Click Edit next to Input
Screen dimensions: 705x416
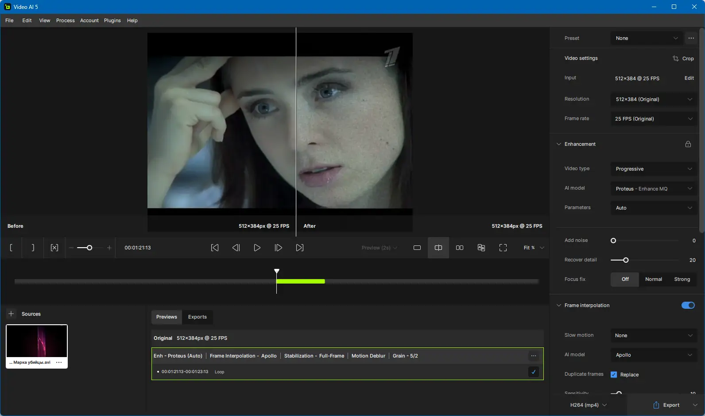(689, 78)
